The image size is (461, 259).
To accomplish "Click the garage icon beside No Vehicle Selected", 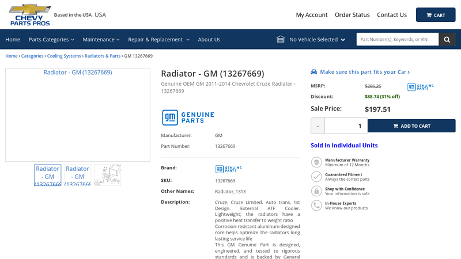I will 281,40.
